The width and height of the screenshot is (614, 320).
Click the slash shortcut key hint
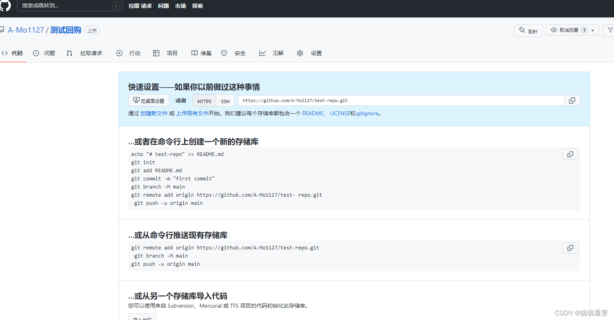(x=116, y=5)
